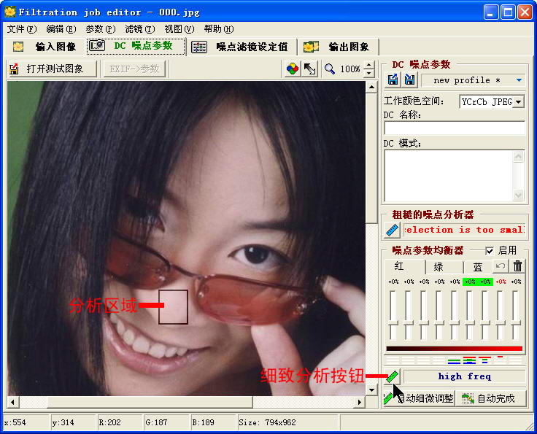
Task: Click the trash icon in noise equalizer
Action: click(517, 267)
